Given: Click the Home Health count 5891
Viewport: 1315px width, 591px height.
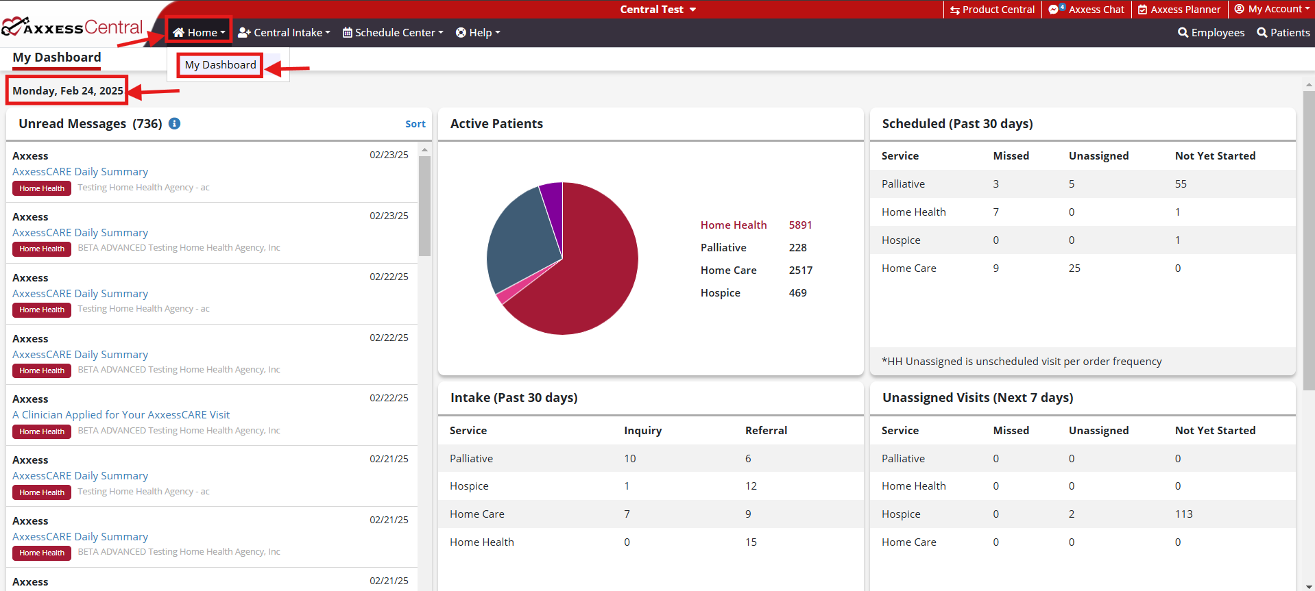Looking at the screenshot, I should pyautogui.click(x=800, y=225).
